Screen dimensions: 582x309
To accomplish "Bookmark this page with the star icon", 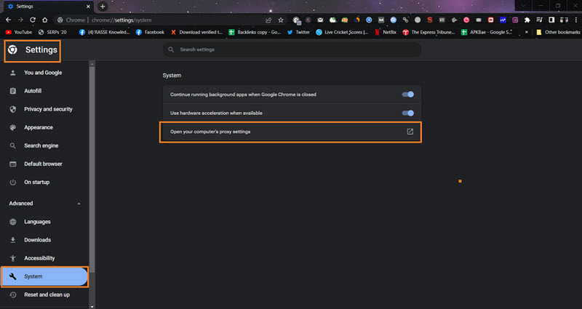I will pyautogui.click(x=281, y=20).
